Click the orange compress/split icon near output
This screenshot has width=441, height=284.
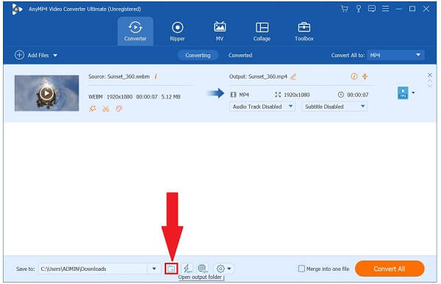coord(365,76)
